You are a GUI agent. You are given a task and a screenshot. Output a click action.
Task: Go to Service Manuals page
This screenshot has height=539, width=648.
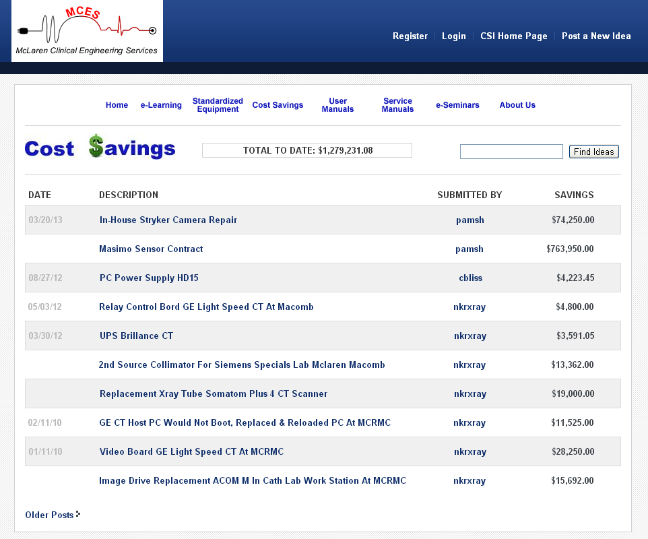(397, 105)
